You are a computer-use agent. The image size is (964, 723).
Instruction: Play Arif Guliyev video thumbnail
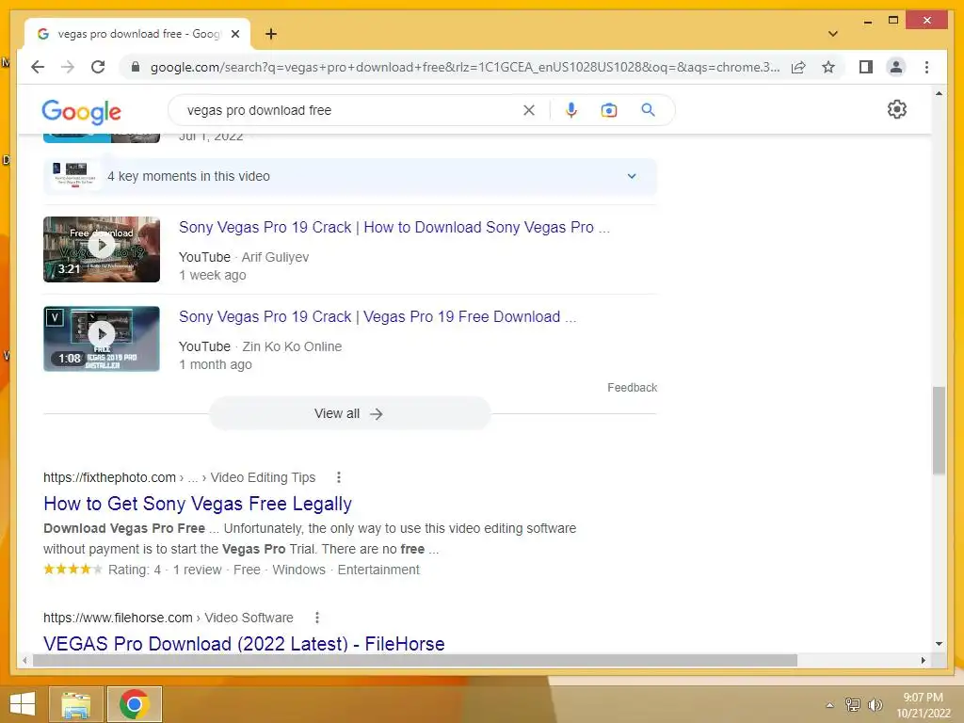pos(102,249)
